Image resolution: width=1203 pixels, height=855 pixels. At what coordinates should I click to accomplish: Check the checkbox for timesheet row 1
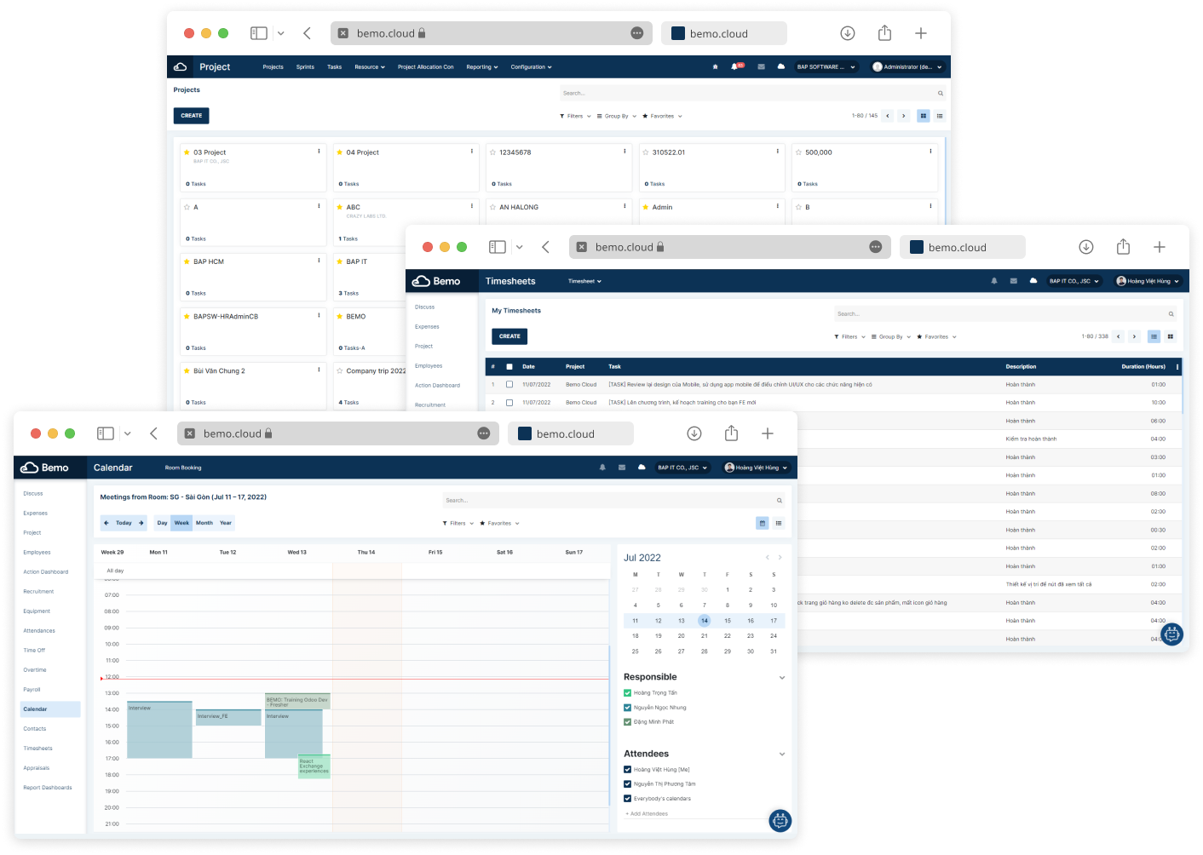point(509,384)
